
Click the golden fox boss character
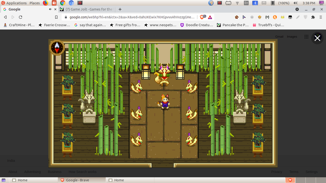pos(163,75)
